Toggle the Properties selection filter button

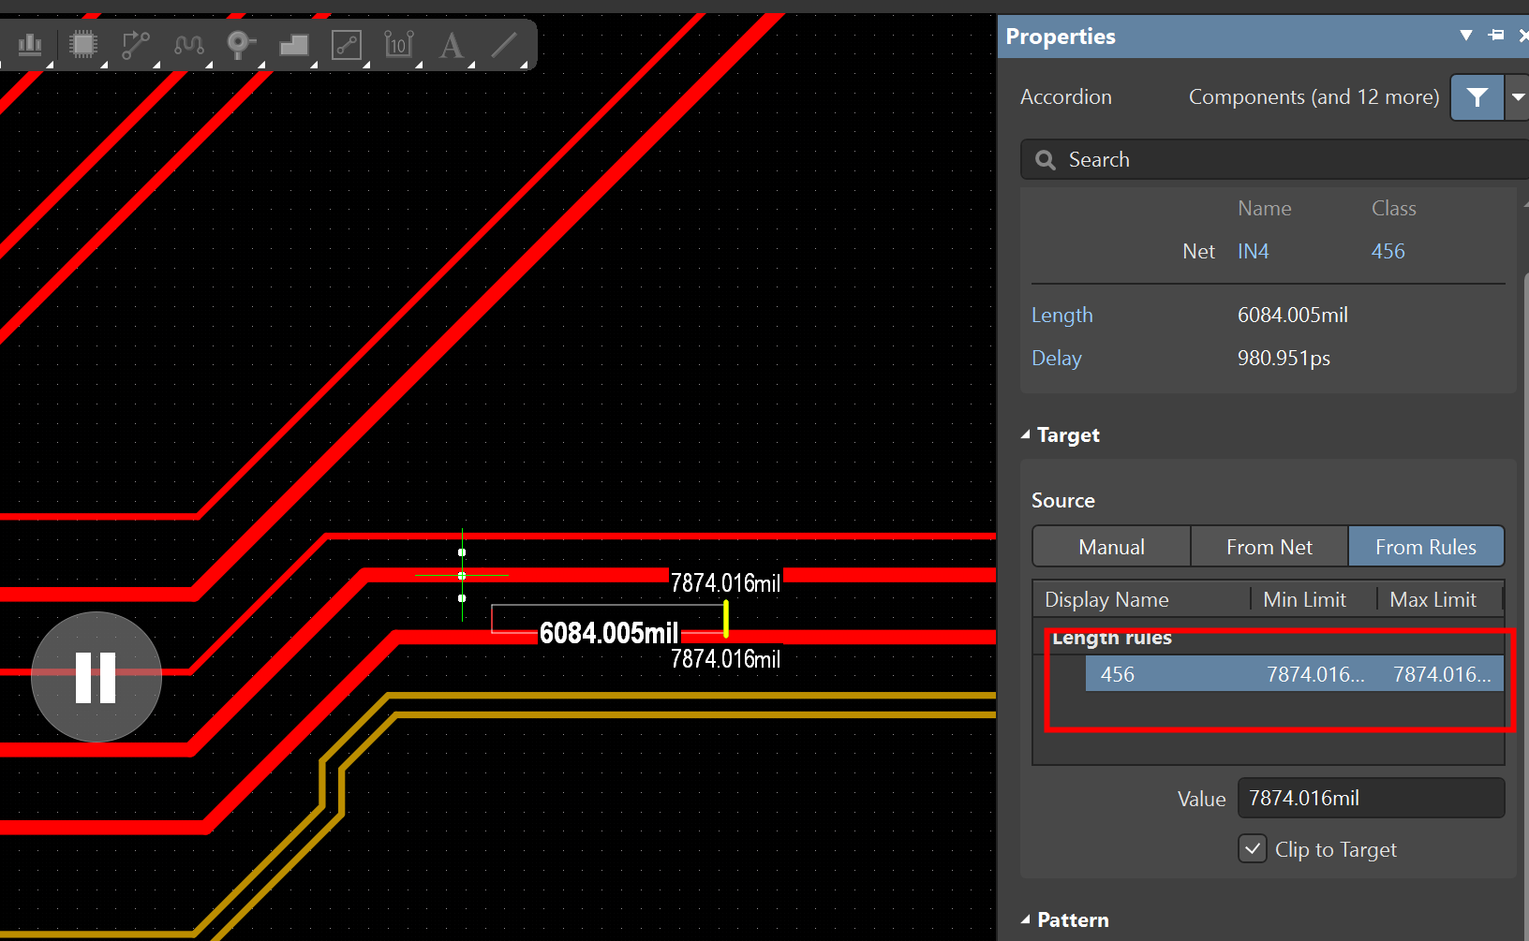pos(1477,97)
